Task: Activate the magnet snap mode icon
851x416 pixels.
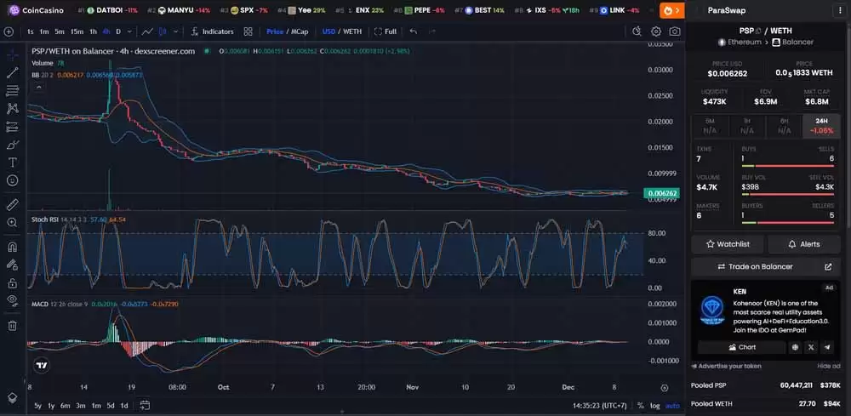Action: pyautogui.click(x=13, y=248)
